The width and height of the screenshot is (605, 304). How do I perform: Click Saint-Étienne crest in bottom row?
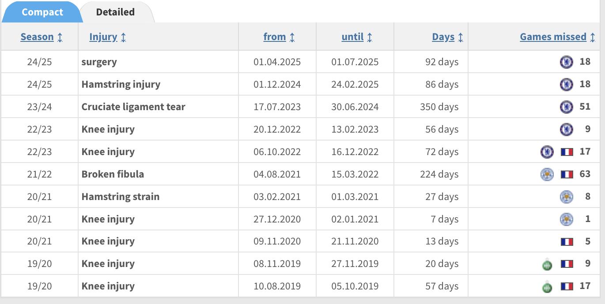pyautogui.click(x=547, y=287)
